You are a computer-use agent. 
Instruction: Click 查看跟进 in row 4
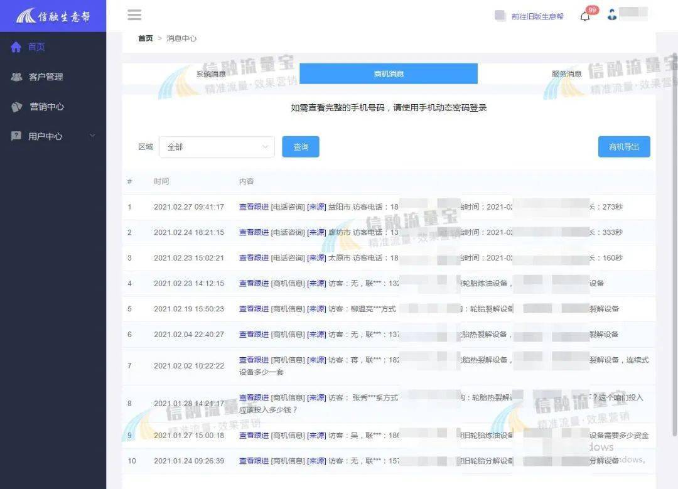(x=254, y=284)
